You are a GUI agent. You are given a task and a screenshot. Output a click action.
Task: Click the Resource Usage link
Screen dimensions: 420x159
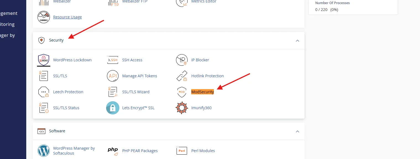tap(67, 17)
